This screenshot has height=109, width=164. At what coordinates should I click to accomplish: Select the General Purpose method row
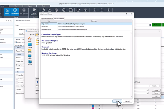(86, 29)
